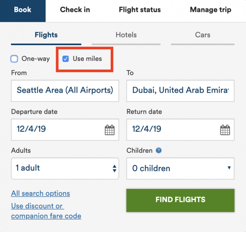Expand the Children dropdown
The image size is (246, 232).
coord(180,168)
